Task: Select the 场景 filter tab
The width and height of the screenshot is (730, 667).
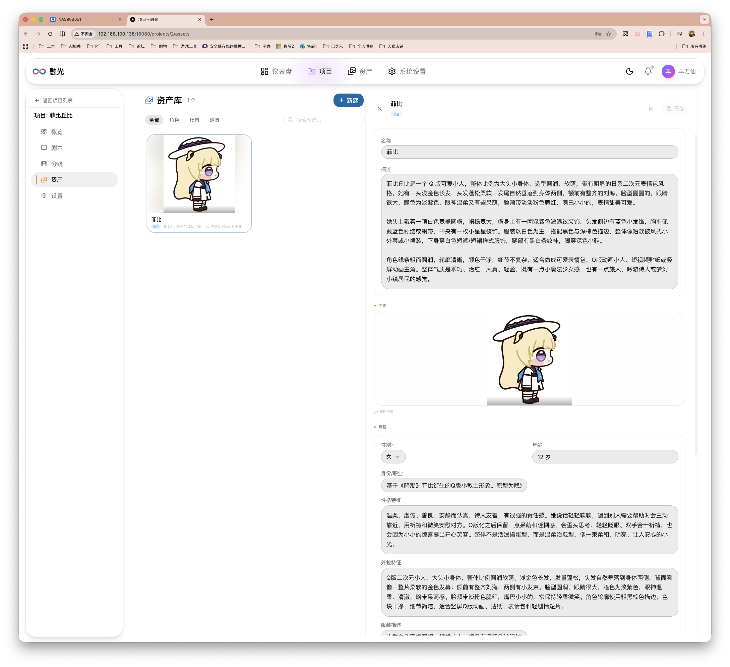Action: pyautogui.click(x=194, y=120)
